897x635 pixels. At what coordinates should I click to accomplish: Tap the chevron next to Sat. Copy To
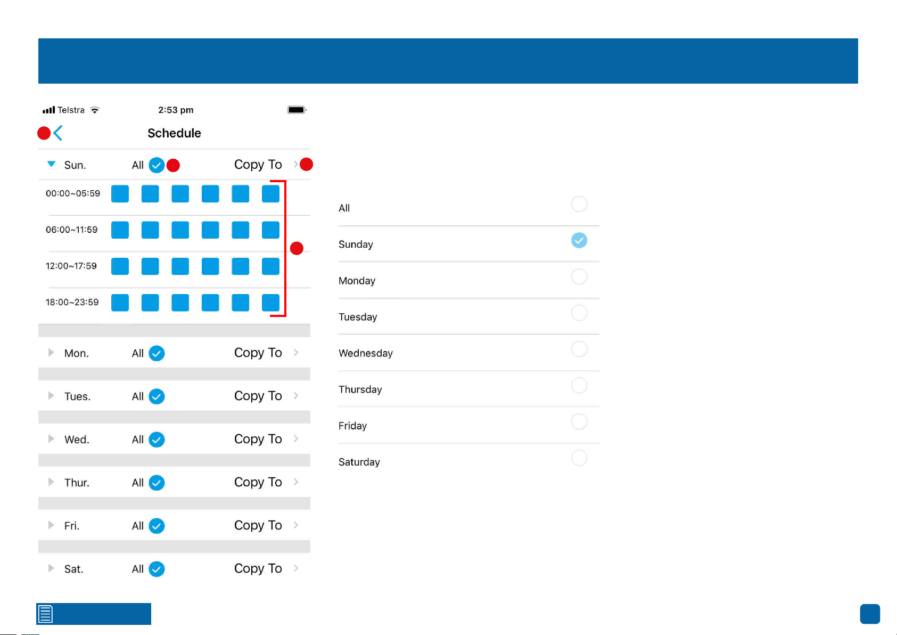[296, 568]
